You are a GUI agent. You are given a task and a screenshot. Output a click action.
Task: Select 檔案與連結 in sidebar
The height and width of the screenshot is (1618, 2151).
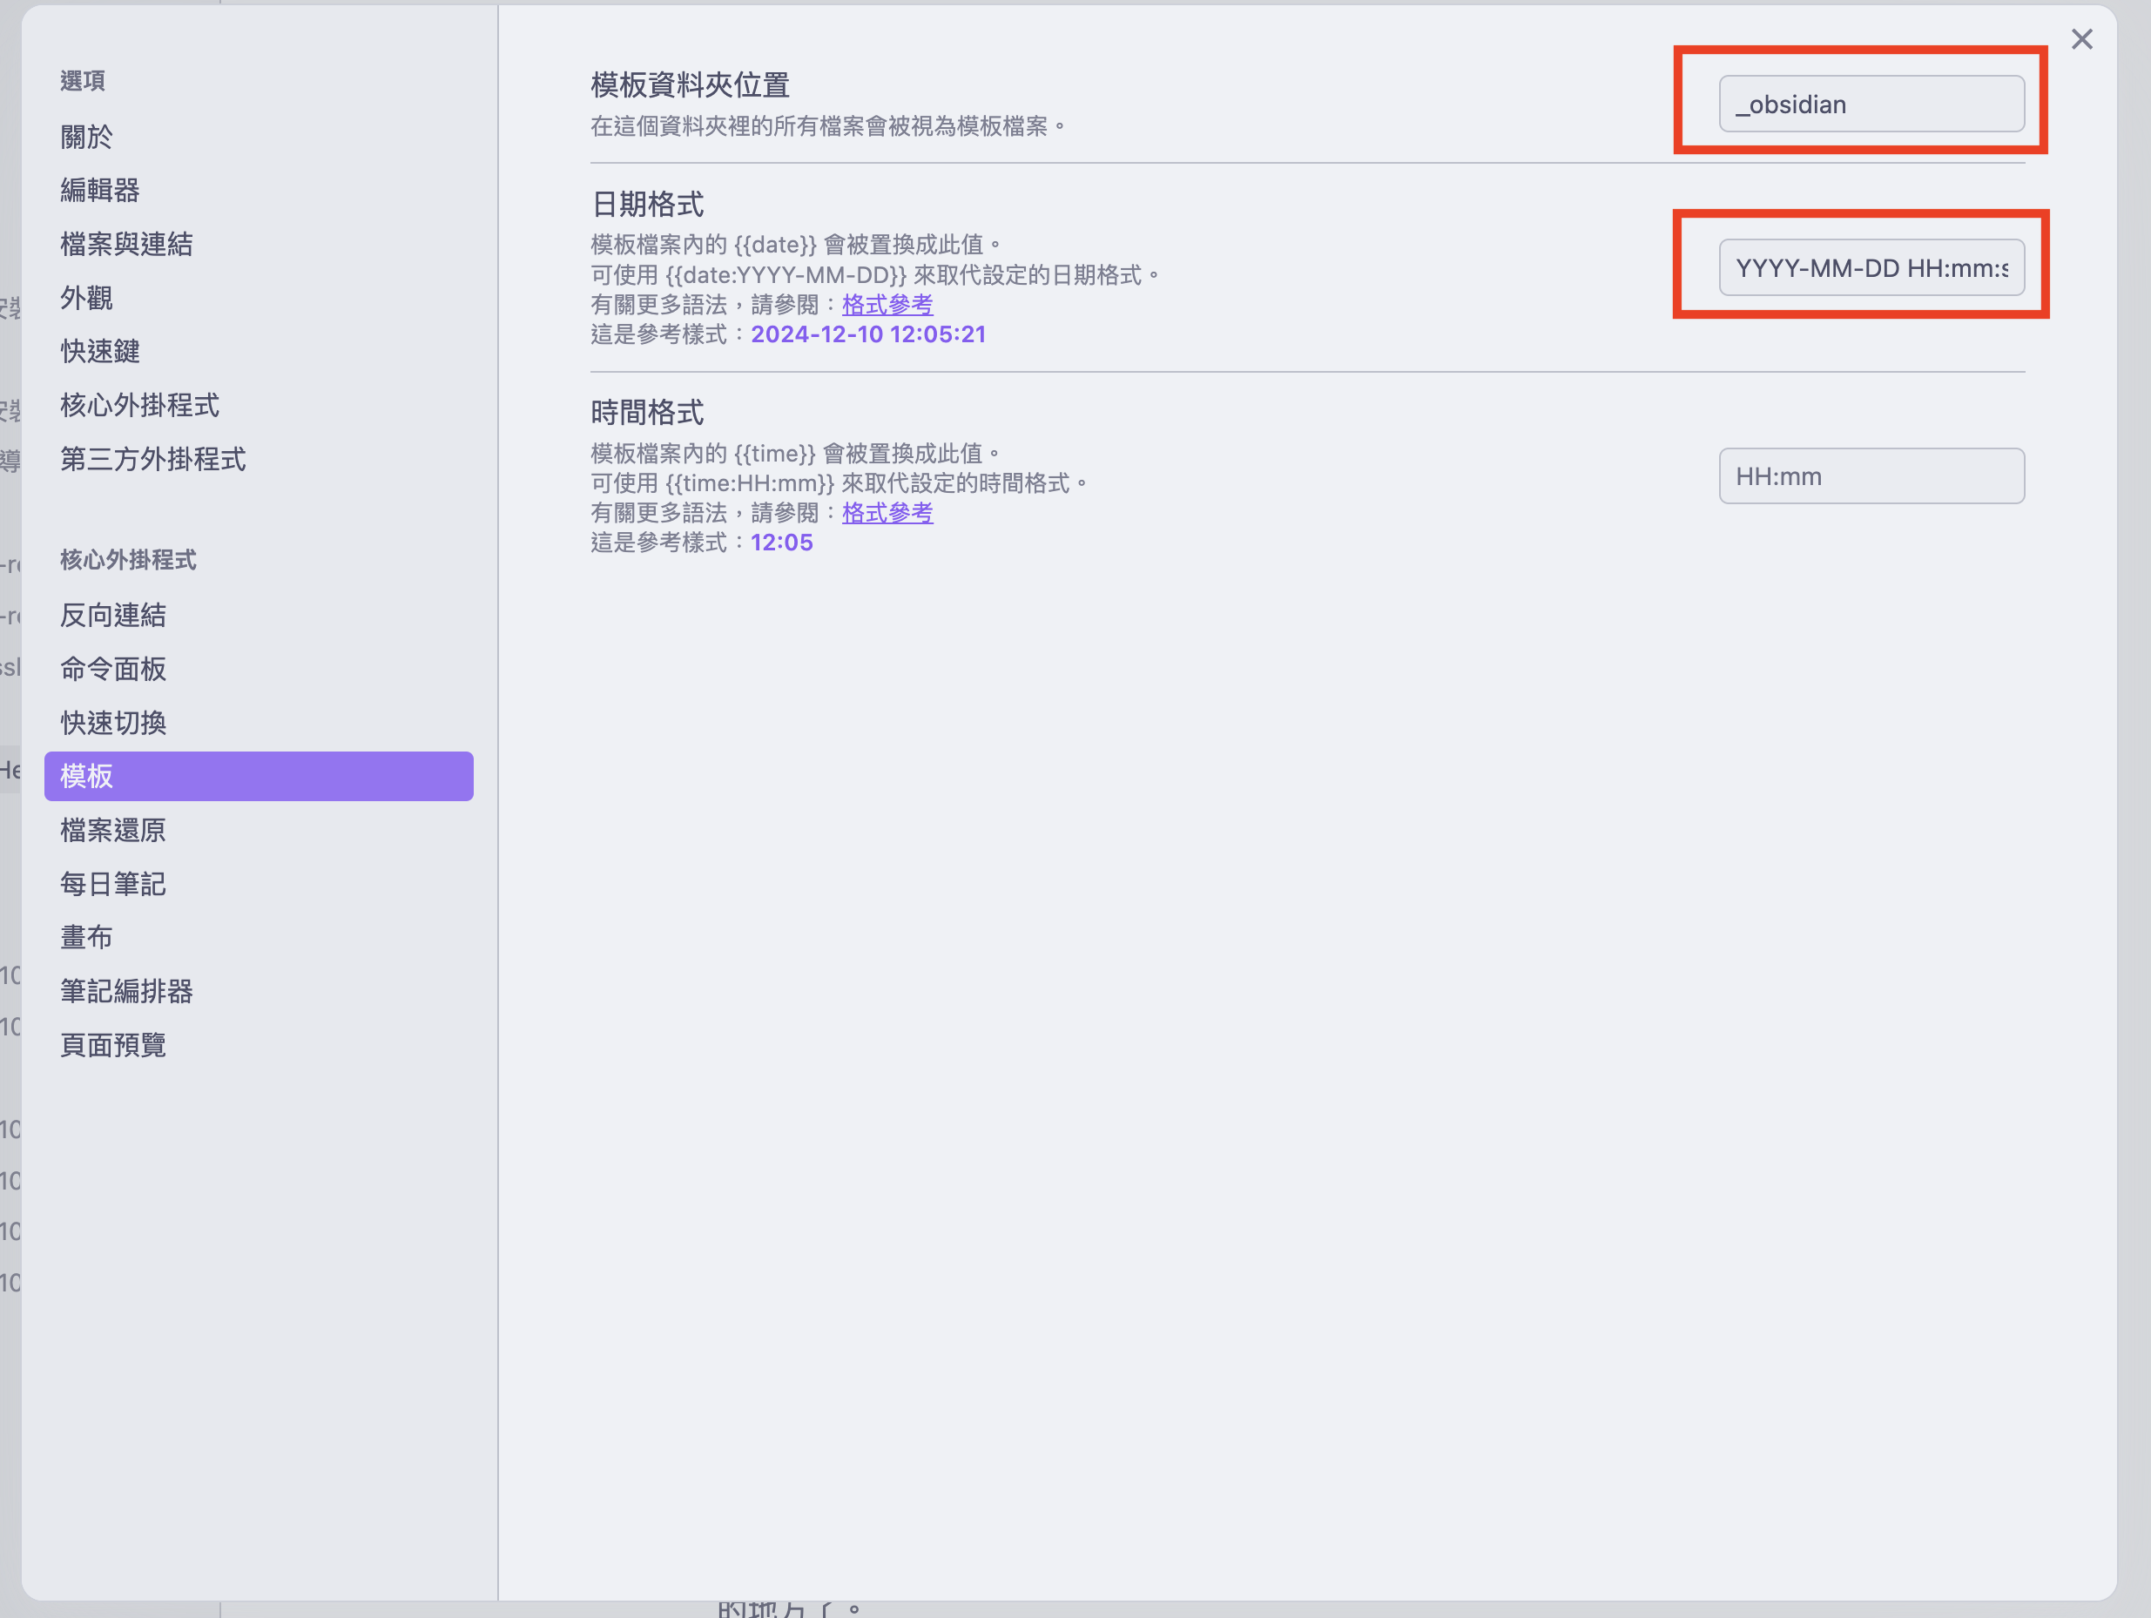coord(126,244)
